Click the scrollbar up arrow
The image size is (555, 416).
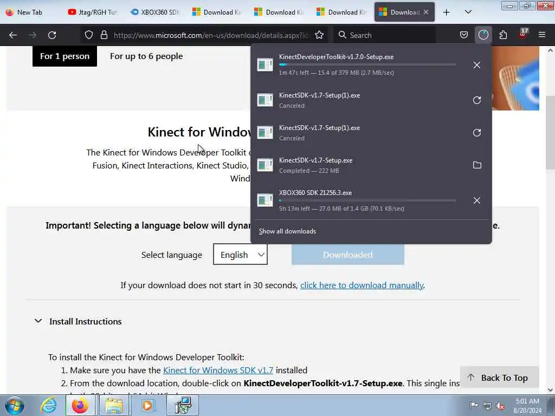point(550,50)
